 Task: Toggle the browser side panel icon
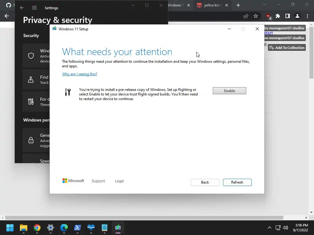(288, 16)
